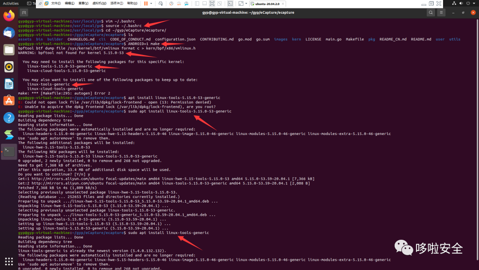Screen dimensions: 479x270
Task: Click the Show Applications grid icon
Action: (x=9, y=261)
